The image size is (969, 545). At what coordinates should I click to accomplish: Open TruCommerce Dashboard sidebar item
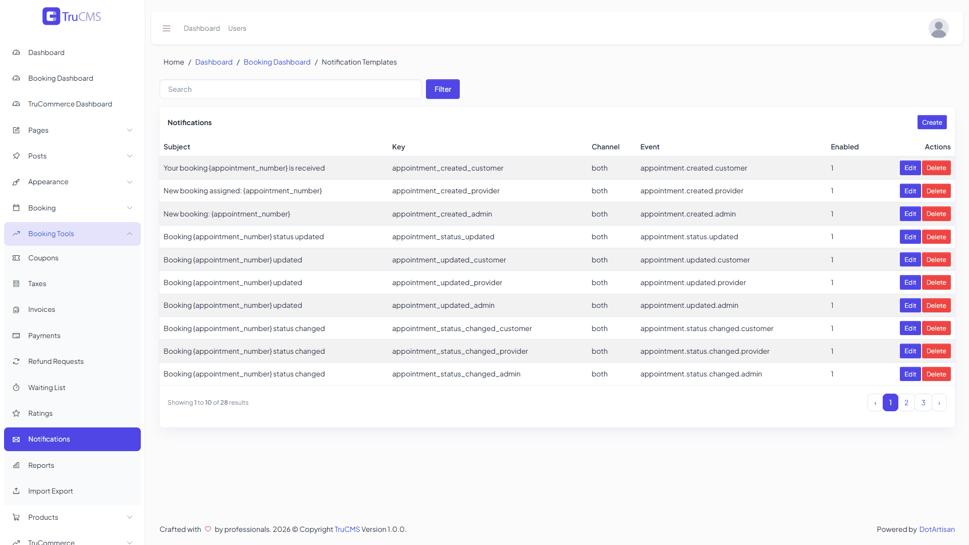pos(72,104)
